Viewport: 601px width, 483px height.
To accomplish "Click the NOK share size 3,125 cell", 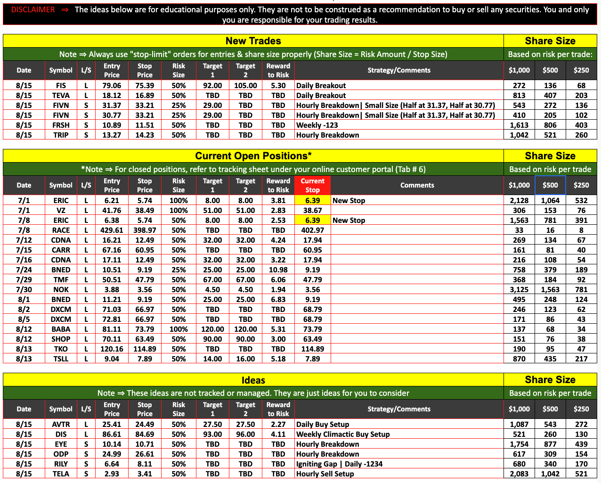I will pos(519,289).
